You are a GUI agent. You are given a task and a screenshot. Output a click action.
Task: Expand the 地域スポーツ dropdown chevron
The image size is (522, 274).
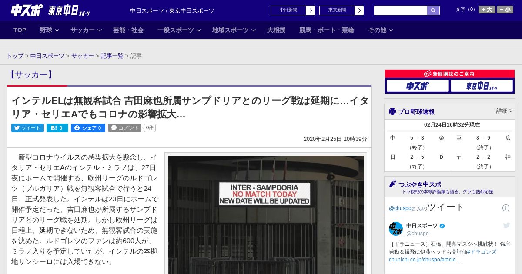[x=254, y=30]
